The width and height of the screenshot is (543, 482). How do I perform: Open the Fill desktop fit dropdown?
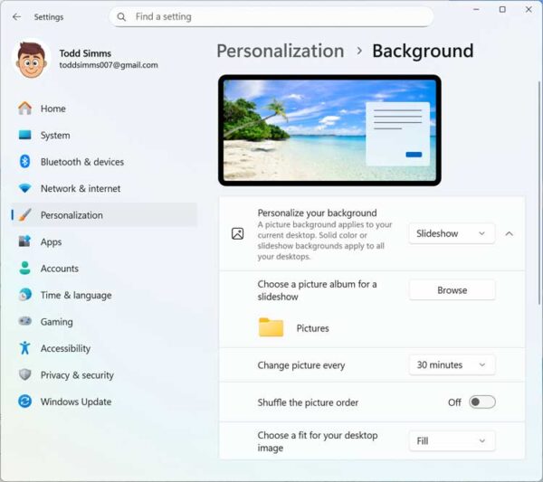coord(452,440)
